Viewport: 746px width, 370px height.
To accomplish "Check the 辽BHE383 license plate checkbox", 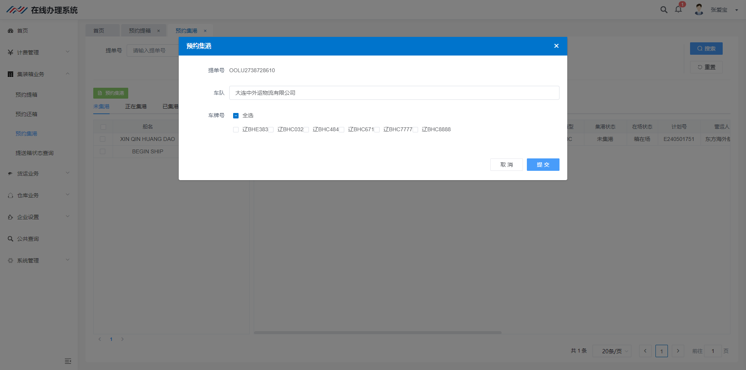I will (x=236, y=130).
